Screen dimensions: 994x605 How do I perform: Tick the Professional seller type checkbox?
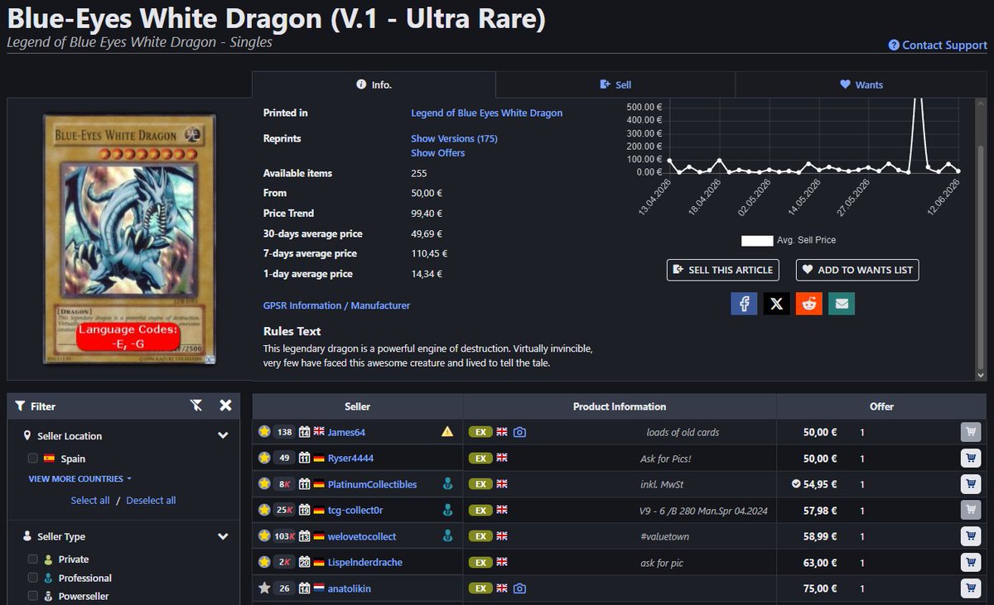tap(33, 578)
